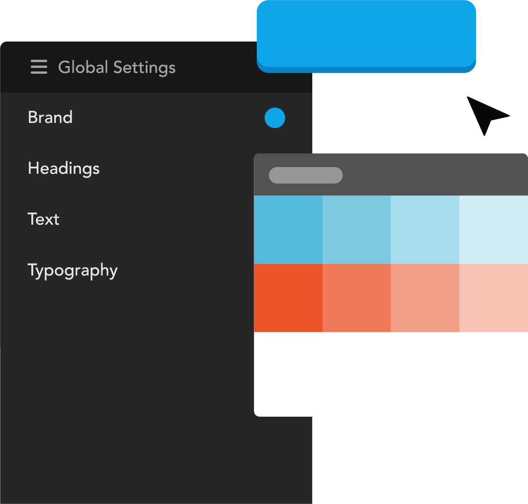Choose the palest pink swatch
Viewport: 528px width, 504px height.
coord(493,298)
